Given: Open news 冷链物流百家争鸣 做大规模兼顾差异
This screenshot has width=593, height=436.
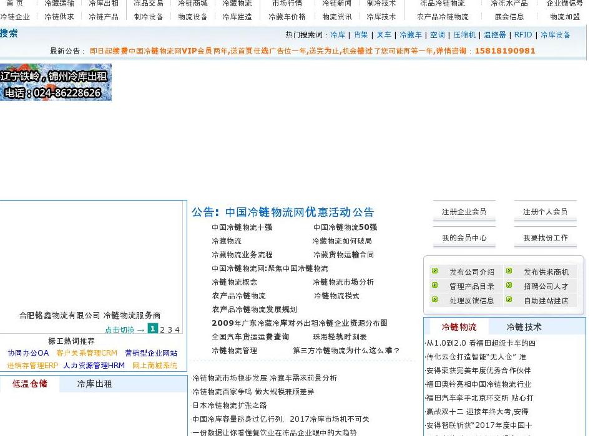Looking at the screenshot, I should coord(253,392).
